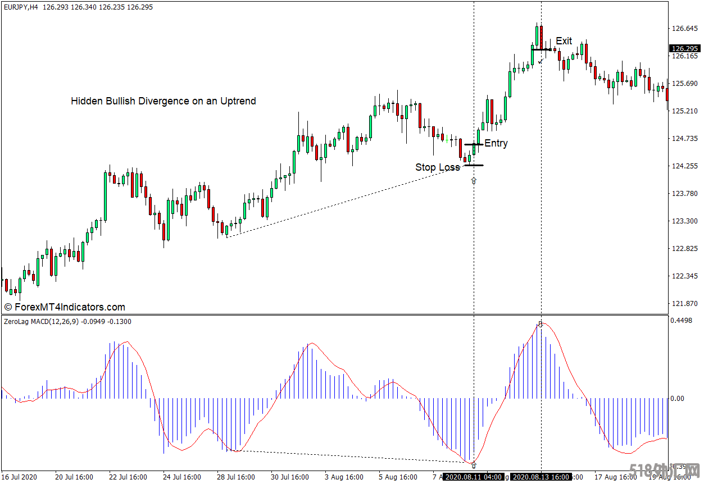704x484 pixels.
Task: Click the 0.00 level on MACD scale
Action: tap(678, 399)
